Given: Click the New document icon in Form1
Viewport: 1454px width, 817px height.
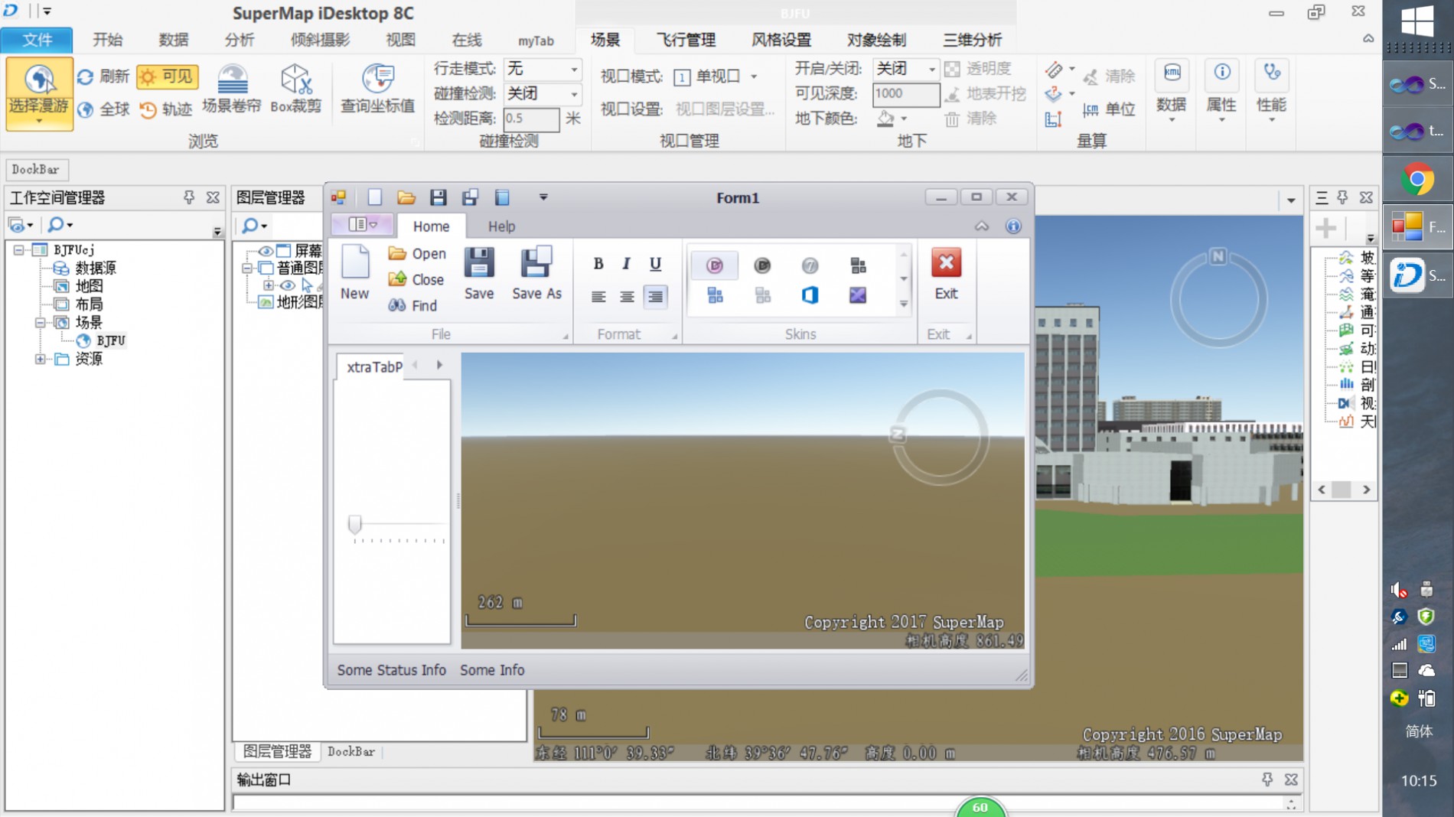Looking at the screenshot, I should (x=354, y=264).
